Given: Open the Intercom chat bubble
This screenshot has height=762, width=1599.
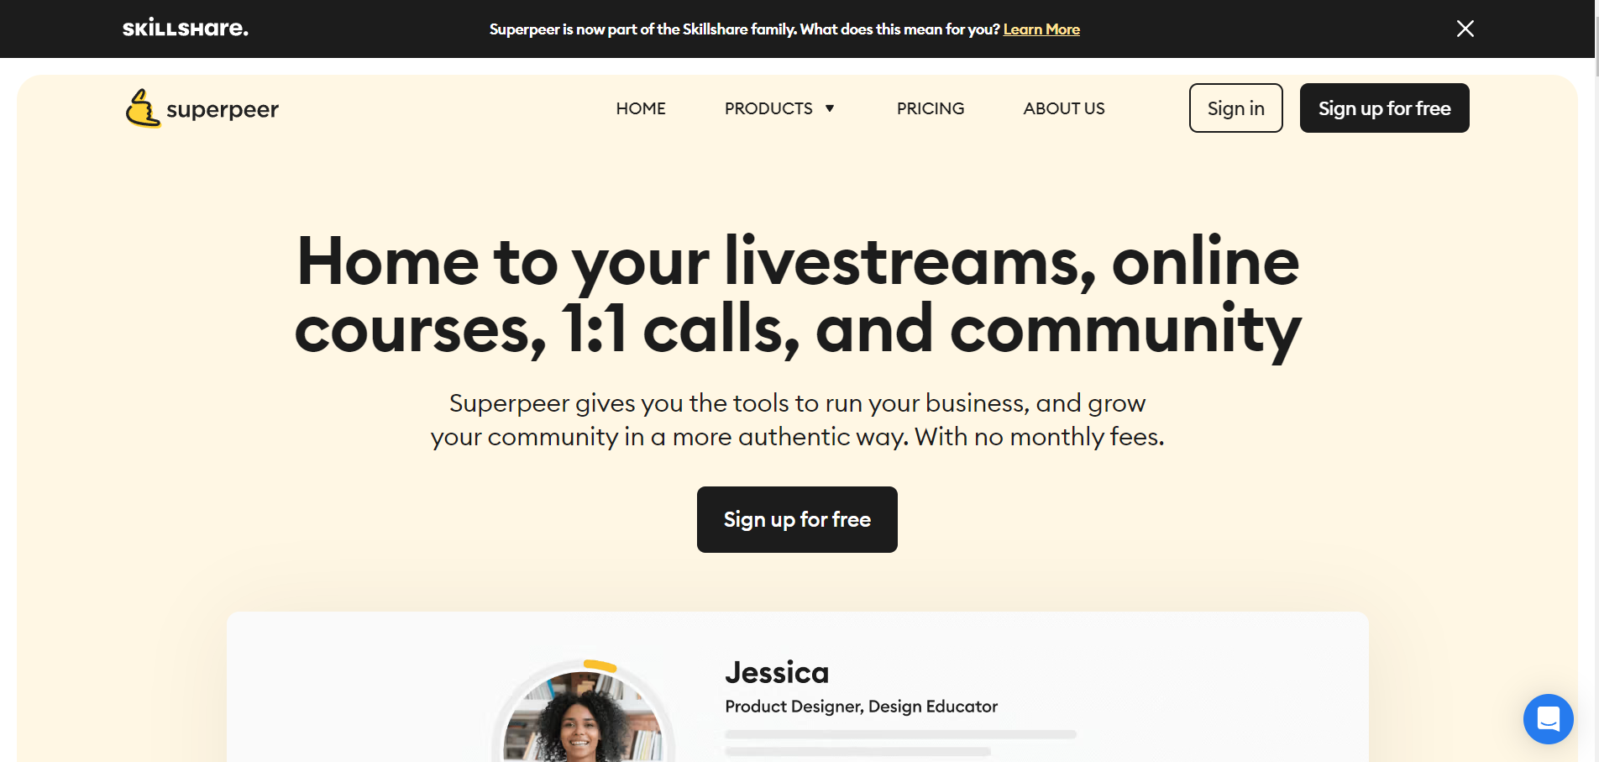Looking at the screenshot, I should (x=1548, y=718).
